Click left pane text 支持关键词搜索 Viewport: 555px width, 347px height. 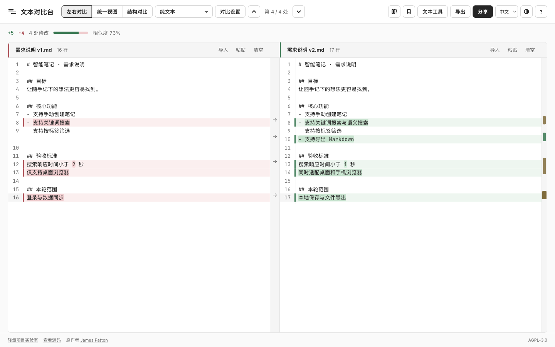click(x=51, y=123)
